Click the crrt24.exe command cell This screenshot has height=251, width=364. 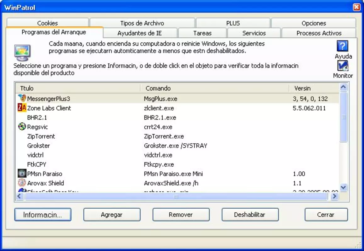pos(158,127)
